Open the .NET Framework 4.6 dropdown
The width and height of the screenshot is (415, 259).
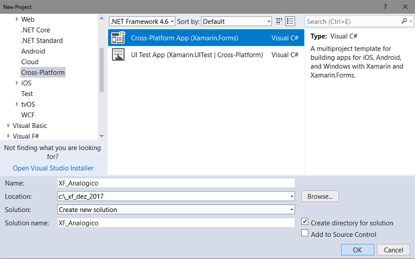point(142,22)
